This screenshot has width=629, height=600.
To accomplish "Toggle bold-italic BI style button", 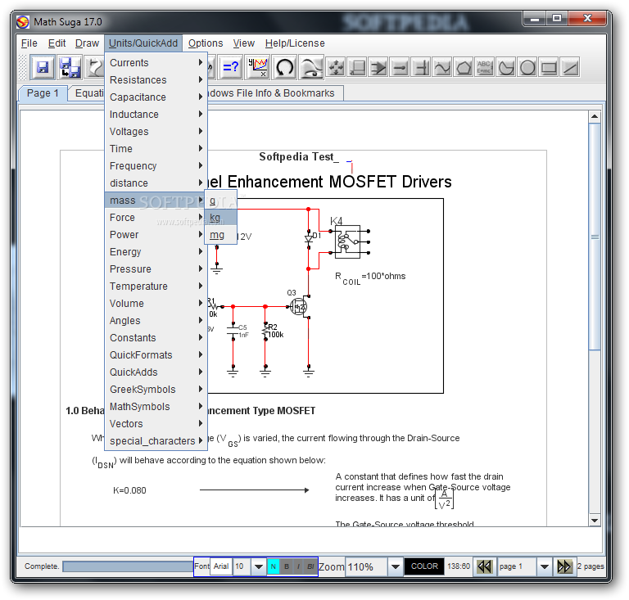I will point(310,566).
